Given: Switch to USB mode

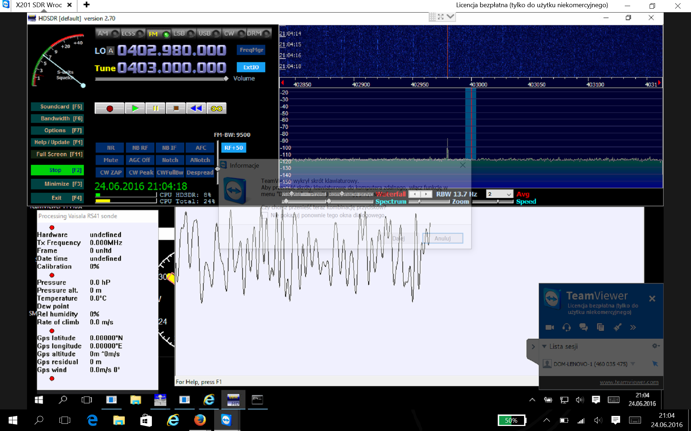Looking at the screenshot, I should [209, 33].
